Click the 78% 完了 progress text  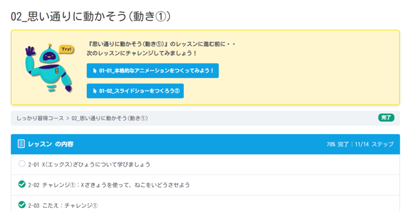(x=338, y=144)
